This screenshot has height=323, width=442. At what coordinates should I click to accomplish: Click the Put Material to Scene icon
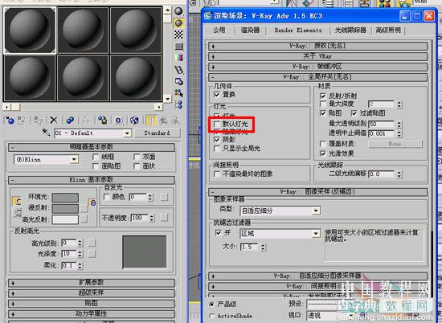(x=22, y=121)
